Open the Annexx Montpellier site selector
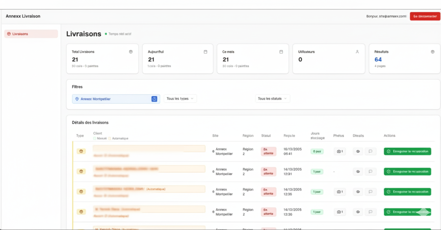Viewport: 441px width, 230px height. click(113, 99)
